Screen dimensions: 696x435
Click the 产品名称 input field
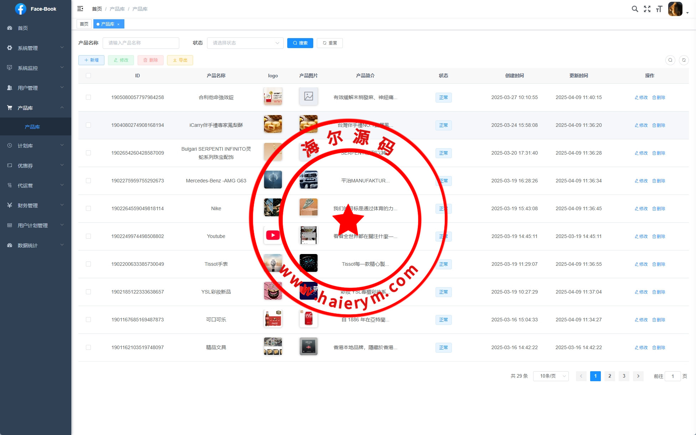pos(141,43)
